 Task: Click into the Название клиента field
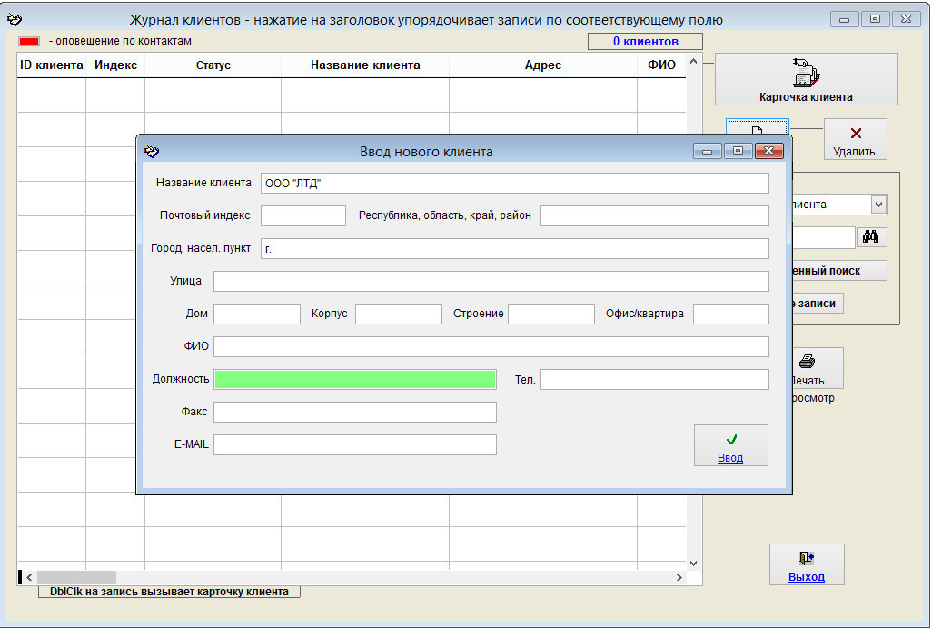[x=514, y=183]
